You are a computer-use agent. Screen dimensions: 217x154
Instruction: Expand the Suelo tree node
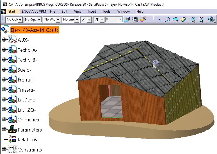[4, 70]
